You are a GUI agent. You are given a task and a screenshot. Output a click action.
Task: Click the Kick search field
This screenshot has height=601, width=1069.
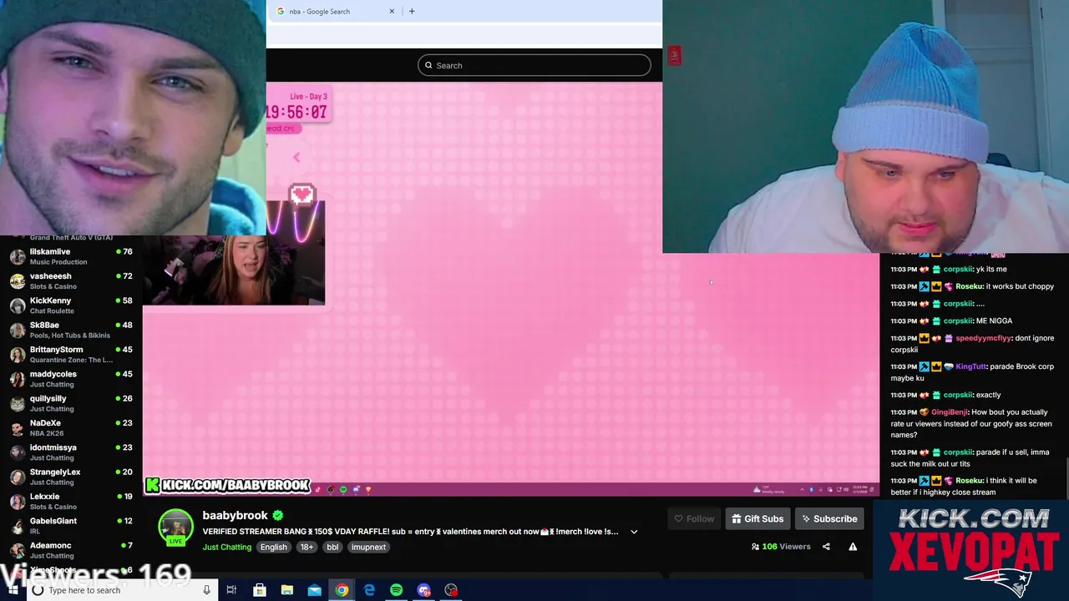pos(534,65)
